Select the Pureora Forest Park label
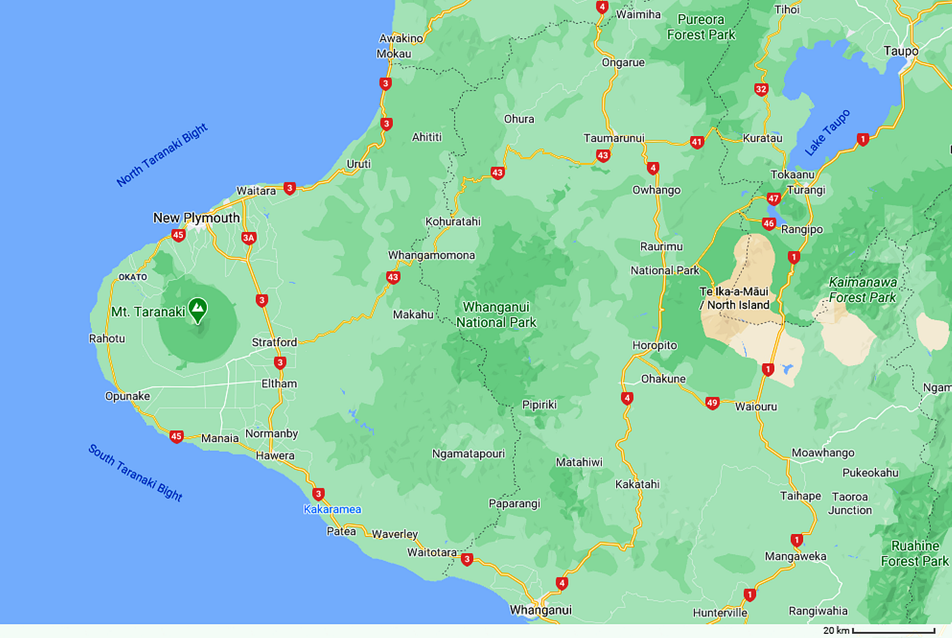Image resolution: width=952 pixels, height=638 pixels. pyautogui.click(x=701, y=27)
